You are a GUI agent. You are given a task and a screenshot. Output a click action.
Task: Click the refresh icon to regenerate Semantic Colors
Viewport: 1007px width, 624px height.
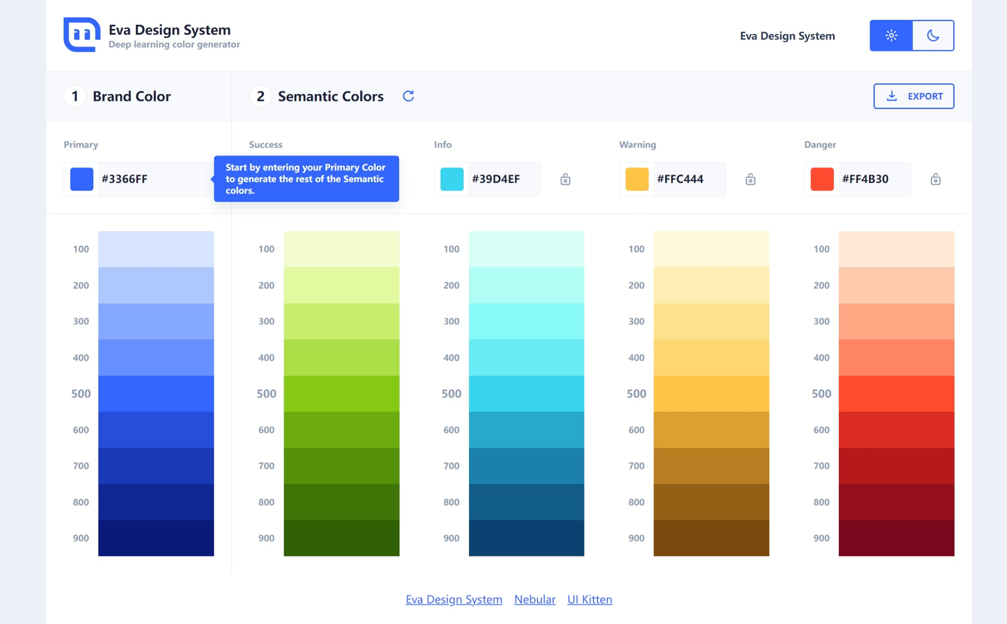tap(408, 96)
